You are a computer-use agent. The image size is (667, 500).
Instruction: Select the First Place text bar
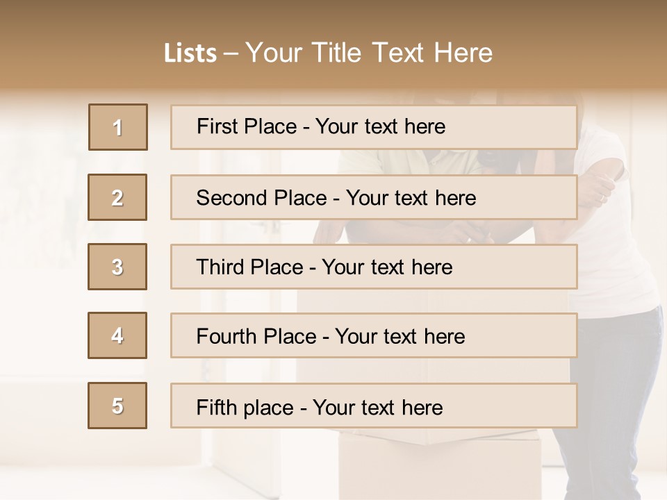374,127
